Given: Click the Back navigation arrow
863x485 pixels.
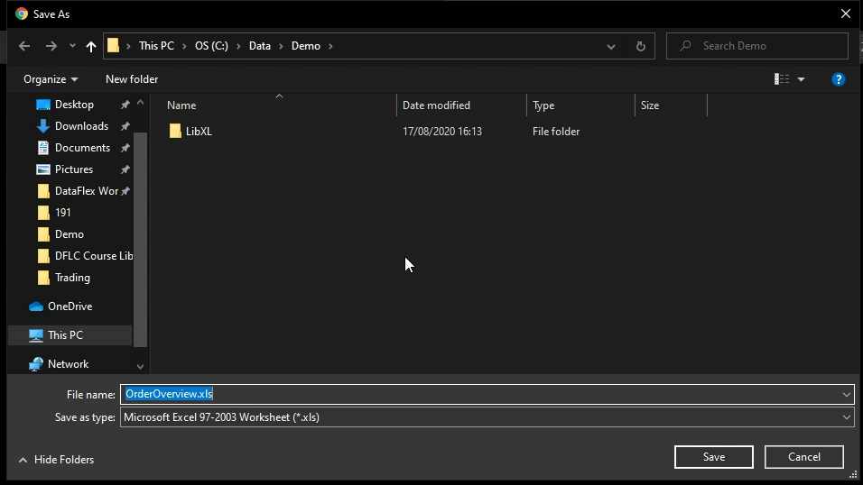Looking at the screenshot, I should point(24,46).
